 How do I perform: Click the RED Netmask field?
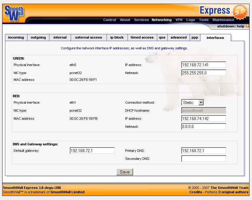point(204,127)
